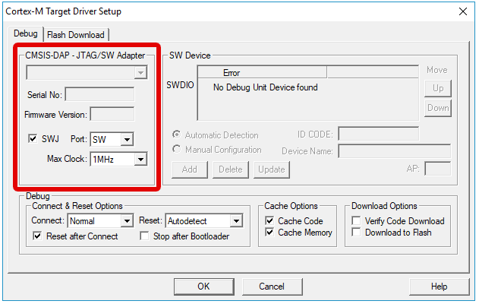Enable Stop after Bootloader option

(x=146, y=236)
